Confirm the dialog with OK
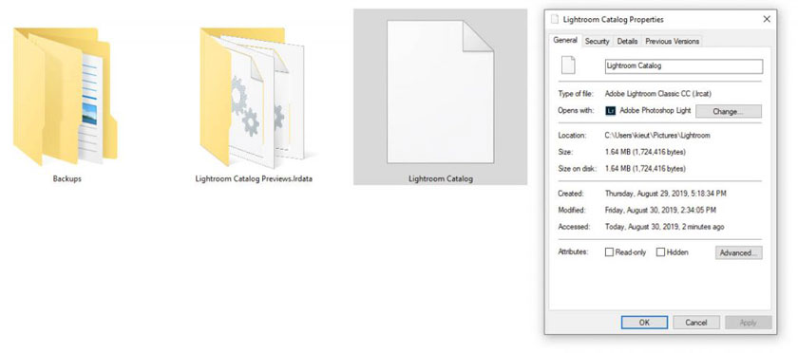Image resolution: width=798 pixels, height=353 pixels. [644, 322]
